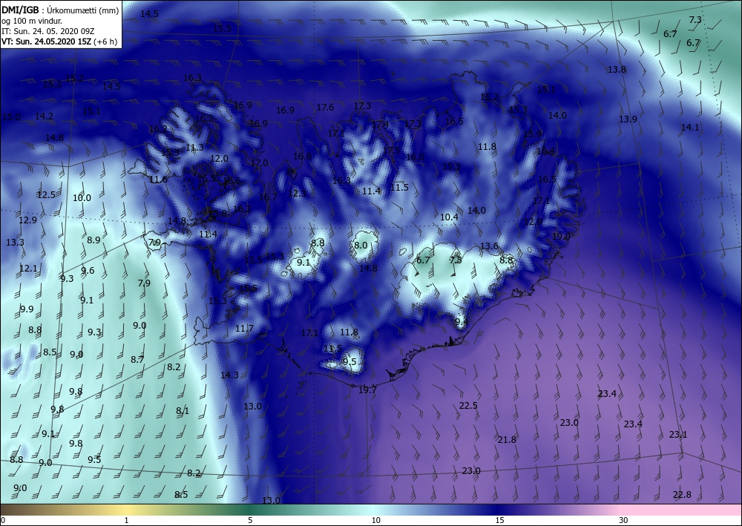Image resolution: width=742 pixels, height=526 pixels.
Task: Click the '5' label on the color scale
Action: (x=250, y=520)
